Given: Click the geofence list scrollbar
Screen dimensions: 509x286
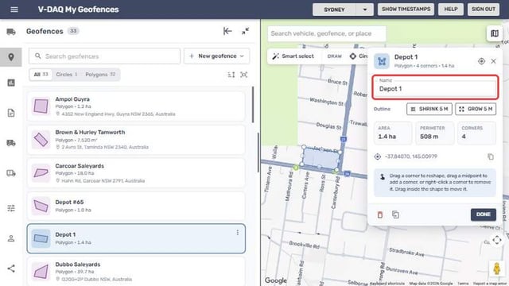Looking at the screenshot, I should pyautogui.click(x=253, y=104).
